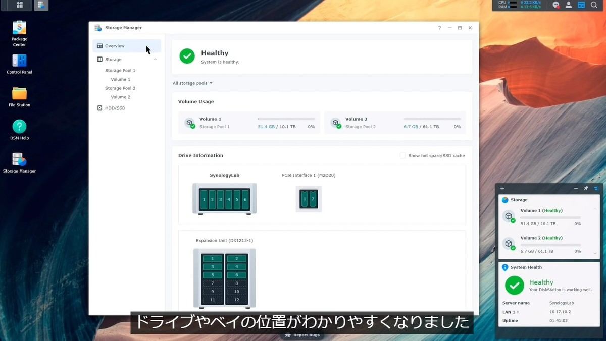This screenshot has height=341, width=606.
Task: Open Storage Pool 1 in sidebar
Action: coord(120,71)
